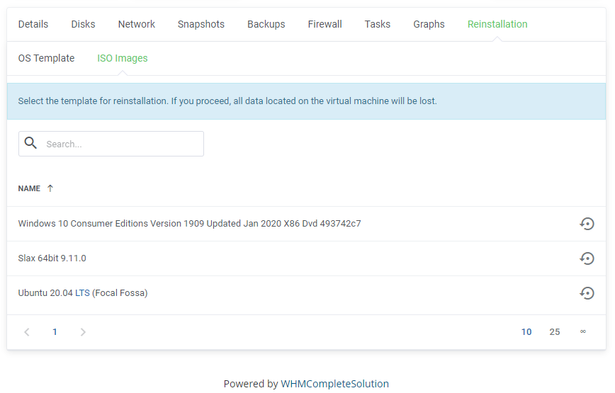Switch to the OS Template sub-tab
Viewport: 615px width, 393px height.
[46, 58]
